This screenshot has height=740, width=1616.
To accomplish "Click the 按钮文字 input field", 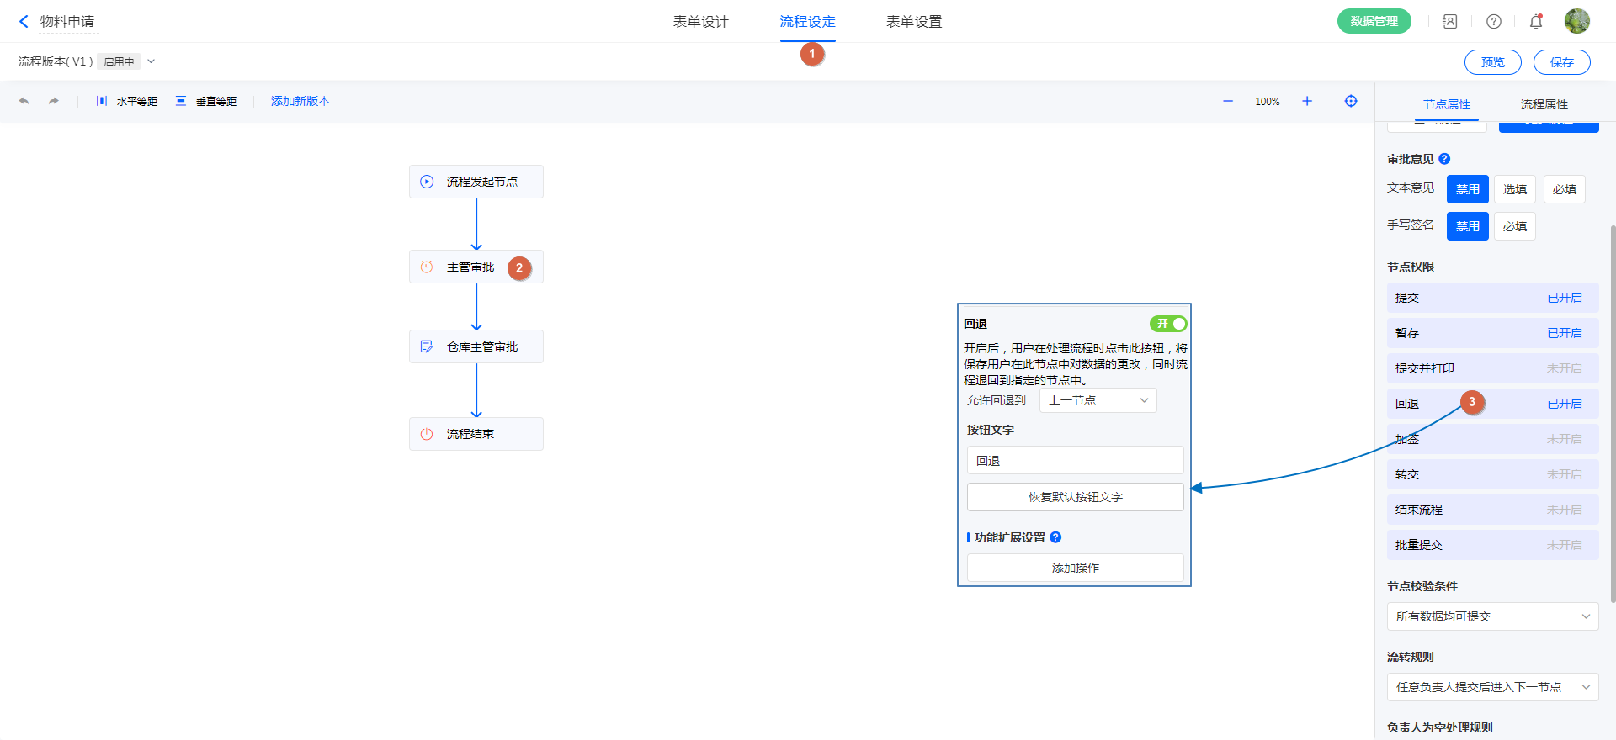I will pos(1075,461).
